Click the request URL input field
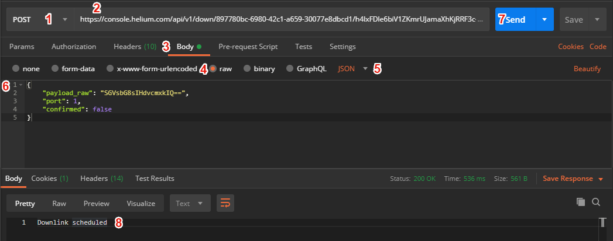This screenshot has width=613, height=241. point(281,19)
